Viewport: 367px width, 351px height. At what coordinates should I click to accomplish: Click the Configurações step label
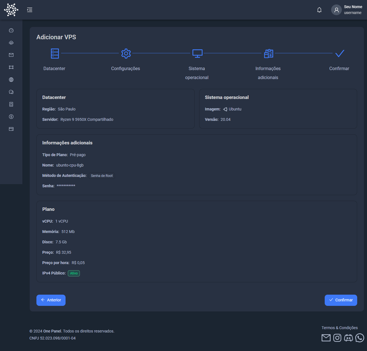click(x=126, y=68)
